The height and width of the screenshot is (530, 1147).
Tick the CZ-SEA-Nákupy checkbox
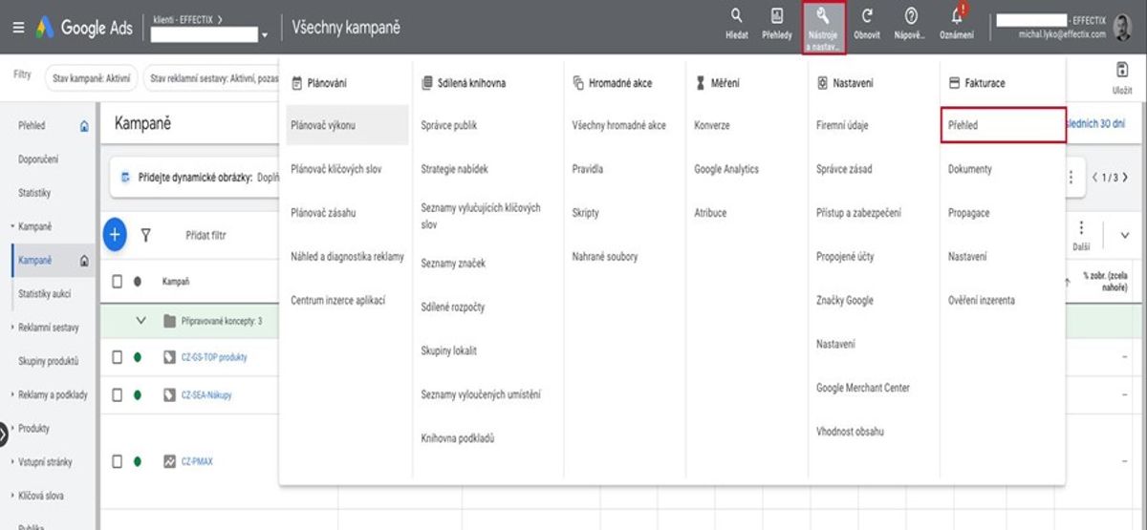click(x=118, y=394)
